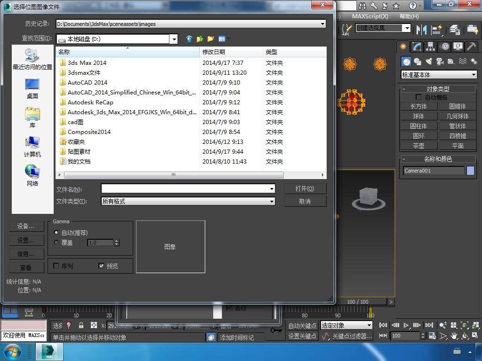Viewport: 482px width, 361px height.
Task: Open the MAXScript(X) menu
Action: 370,16
